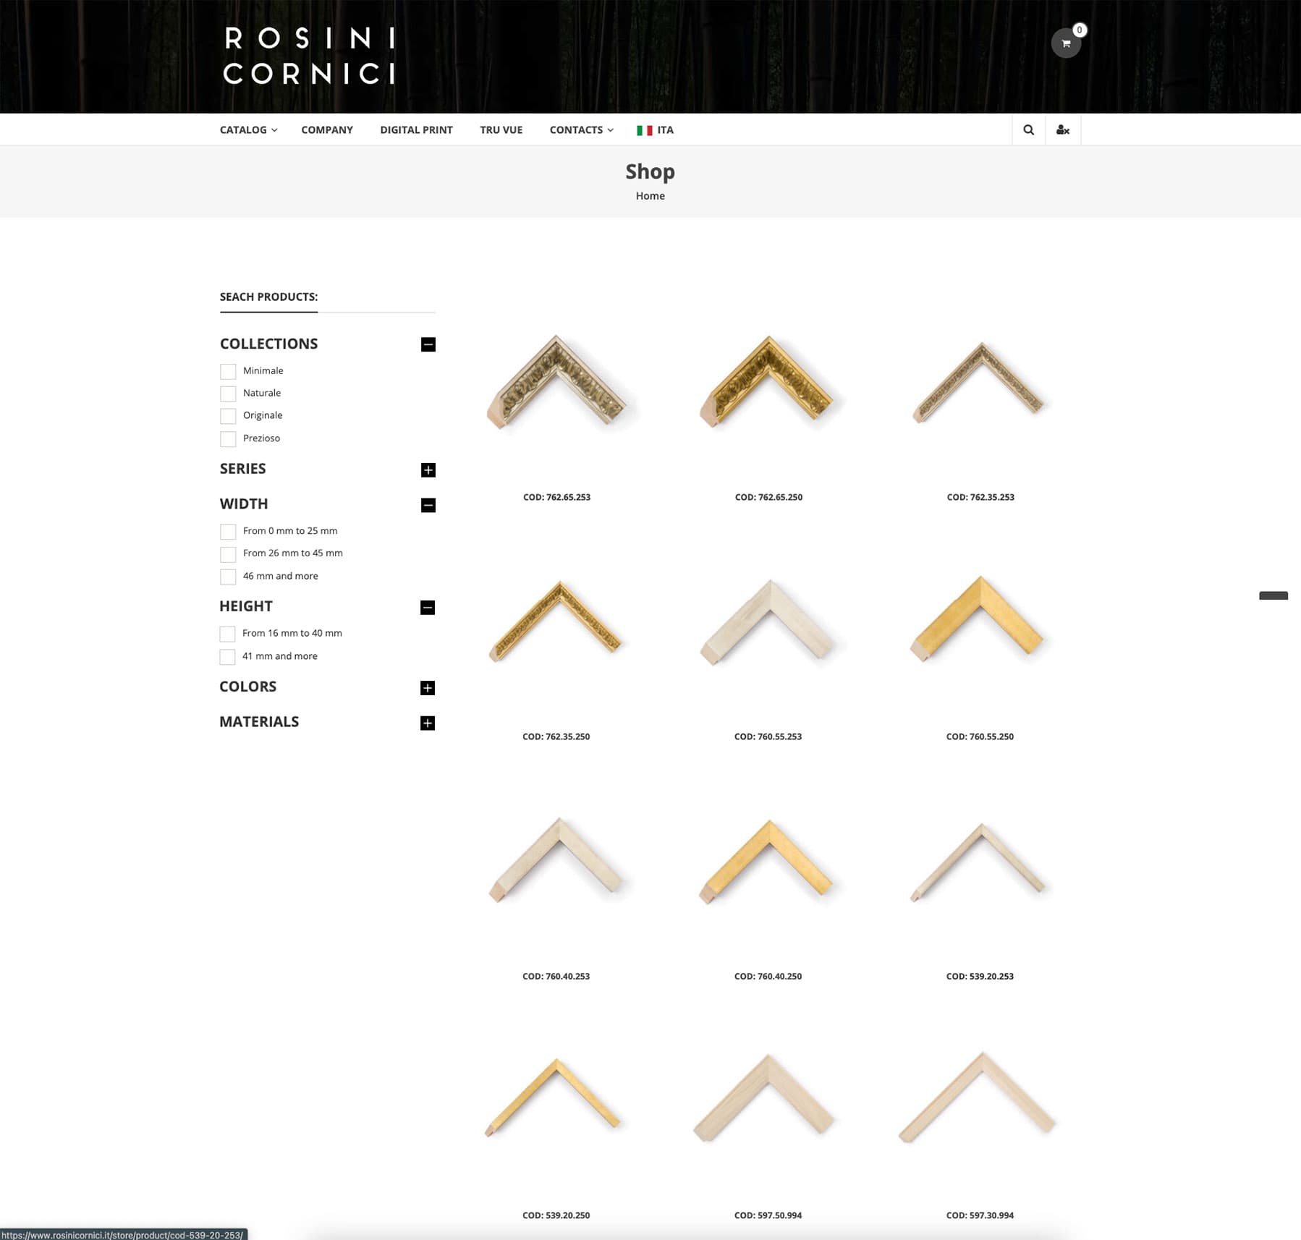Tick the 46 mm and more checkbox
The image size is (1301, 1240).
point(228,577)
